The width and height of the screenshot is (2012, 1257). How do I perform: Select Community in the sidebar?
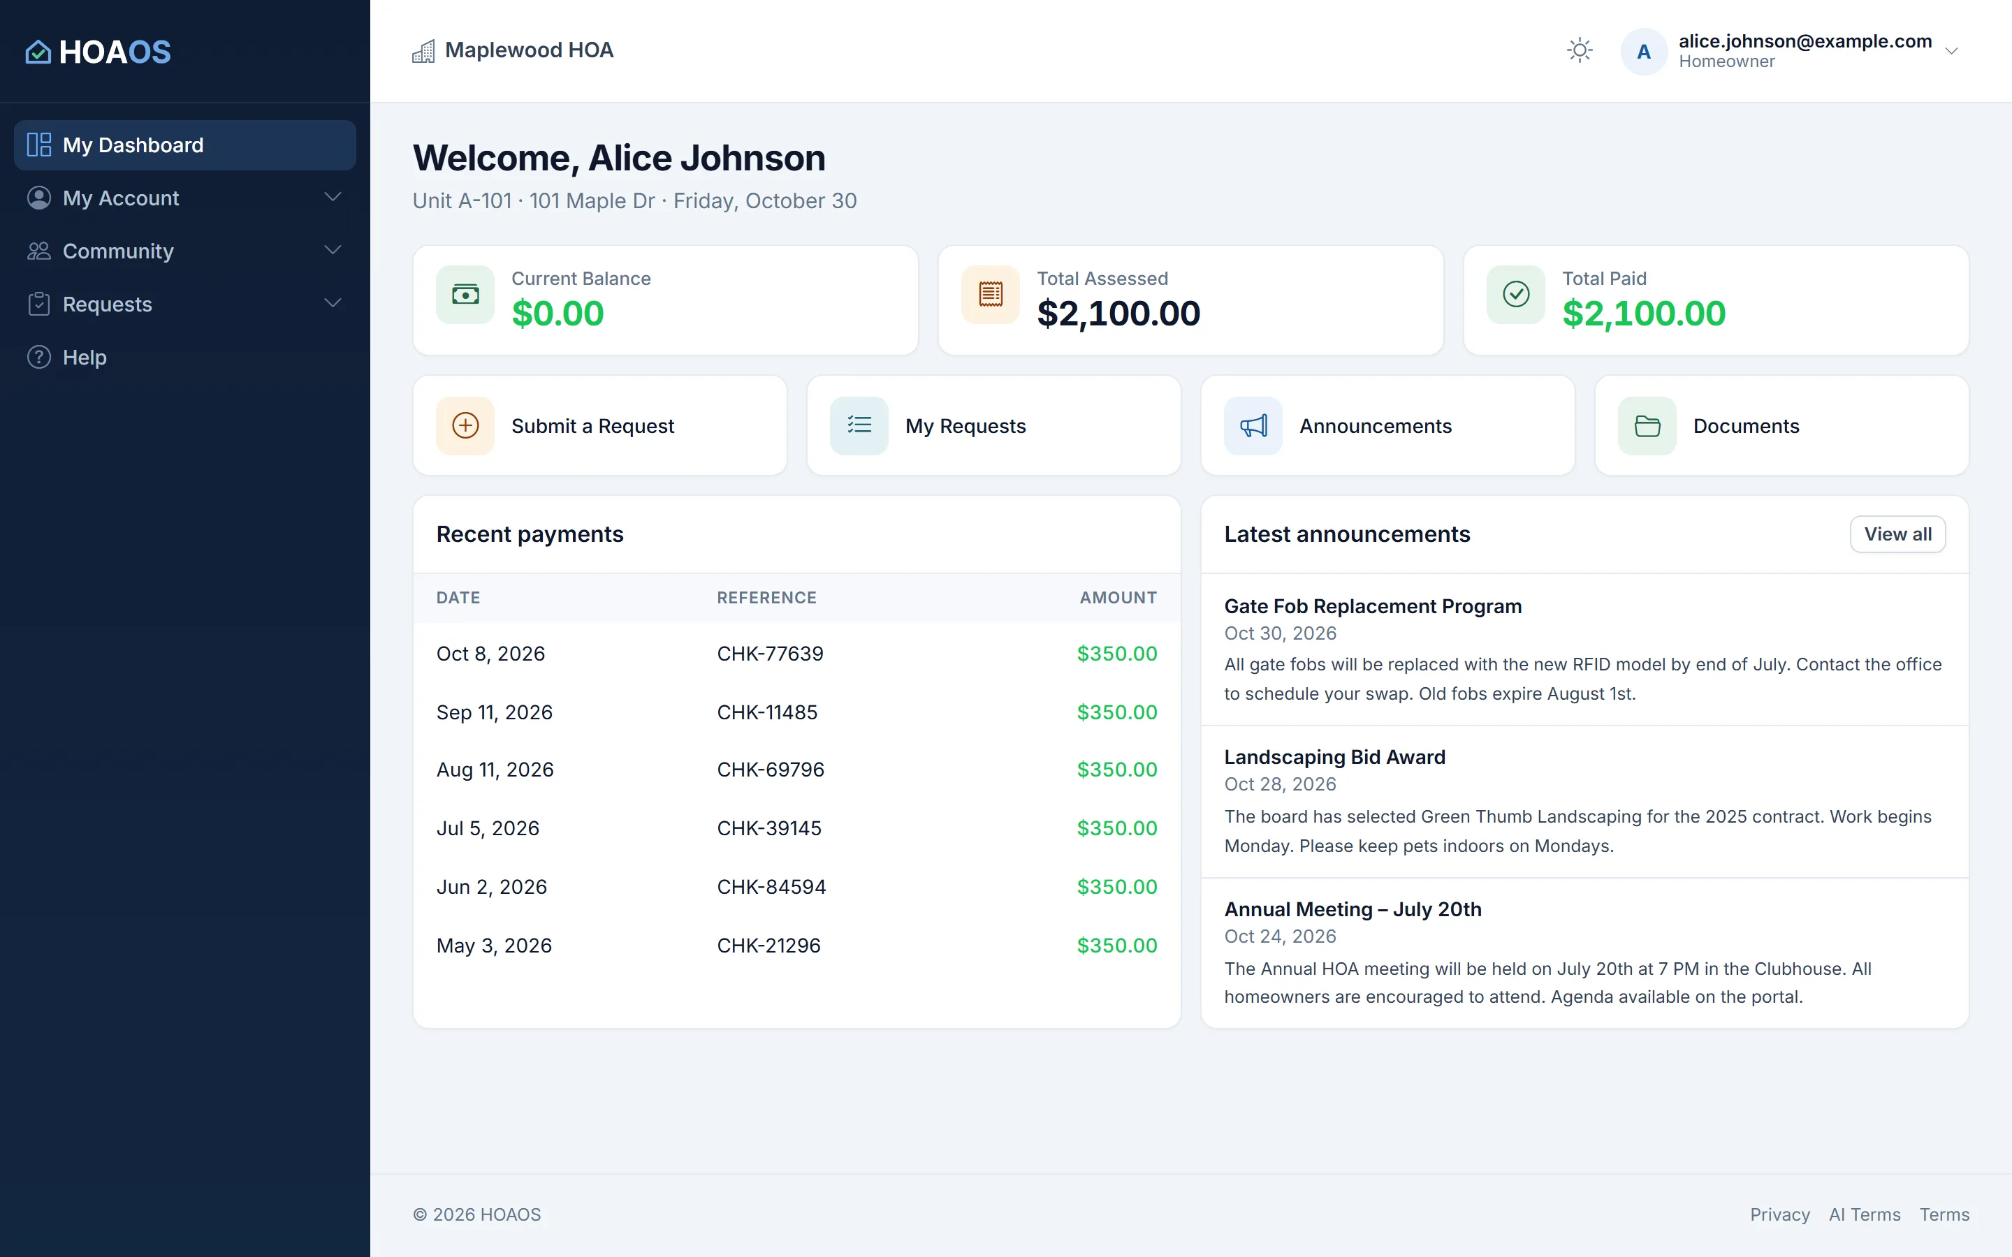[185, 251]
